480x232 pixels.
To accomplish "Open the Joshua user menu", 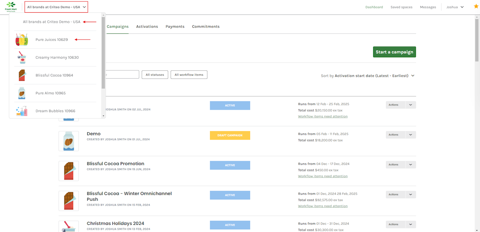I will tap(455, 7).
